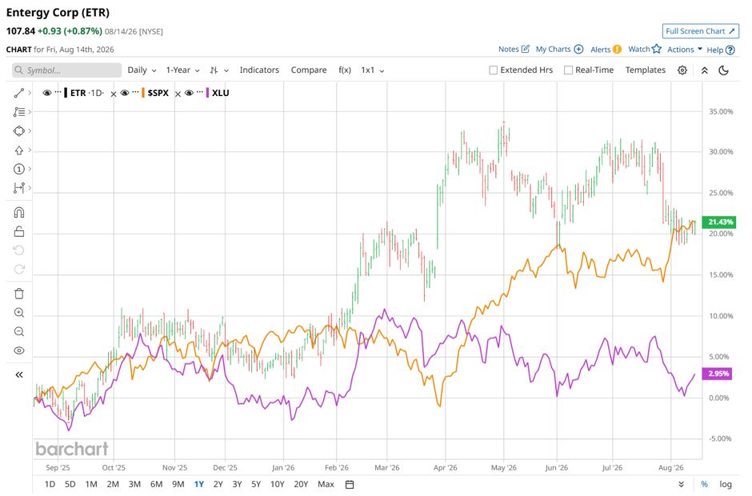Hide the ETR series with its eye icon
The width and height of the screenshot is (752, 496).
pos(47,93)
